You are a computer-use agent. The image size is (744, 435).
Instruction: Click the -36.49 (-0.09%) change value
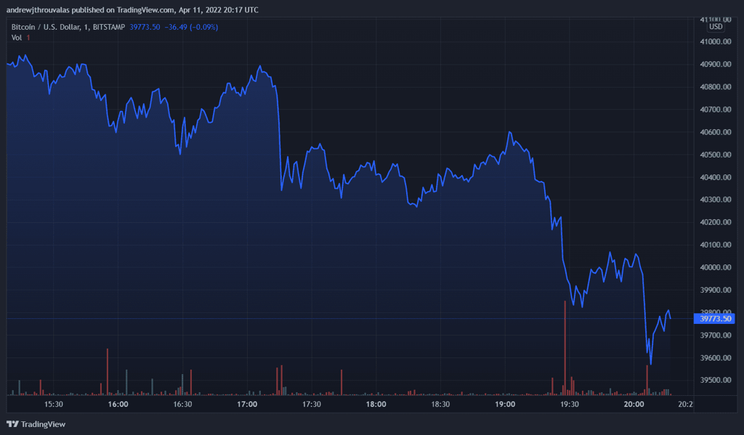[192, 27]
